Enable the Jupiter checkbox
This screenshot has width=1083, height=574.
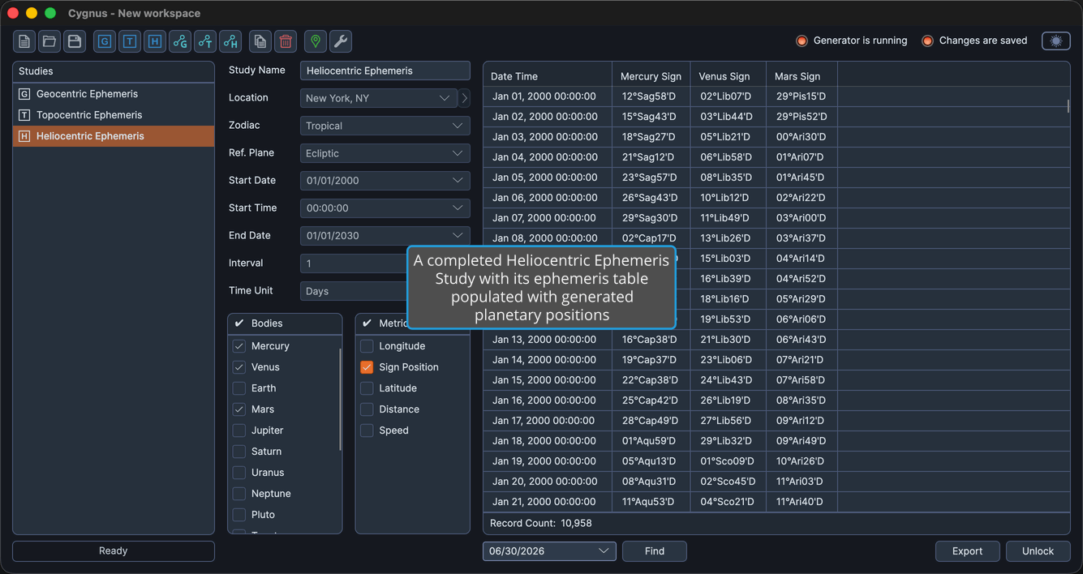click(x=239, y=430)
